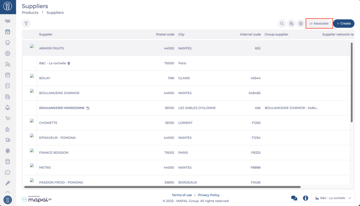The image size is (360, 206).
Task: Open Terms of use link
Action: (x=182, y=195)
